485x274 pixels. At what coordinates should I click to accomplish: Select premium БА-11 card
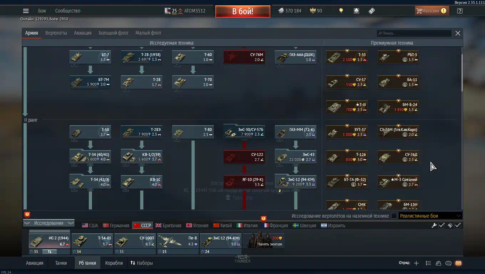(398, 82)
